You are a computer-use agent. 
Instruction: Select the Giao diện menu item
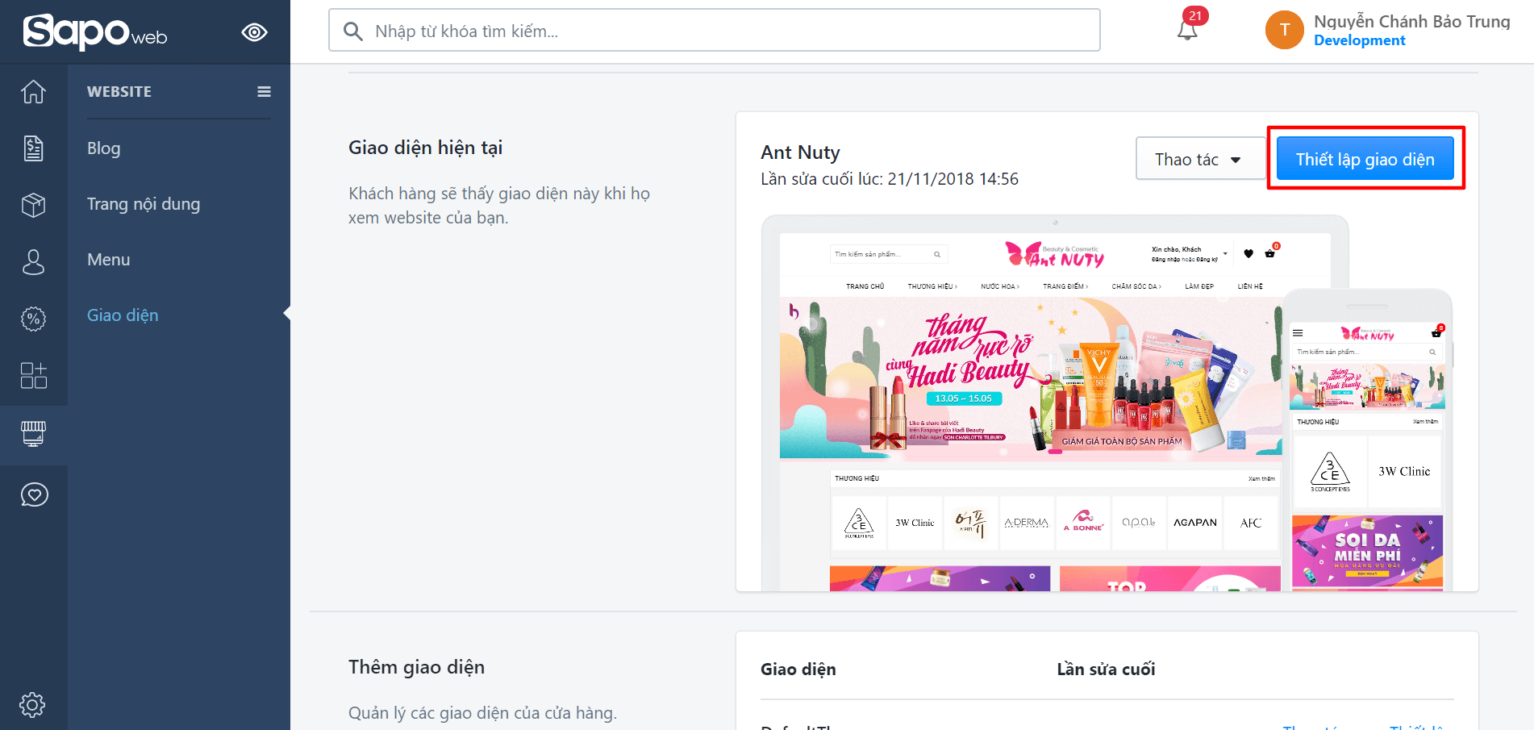click(x=123, y=315)
